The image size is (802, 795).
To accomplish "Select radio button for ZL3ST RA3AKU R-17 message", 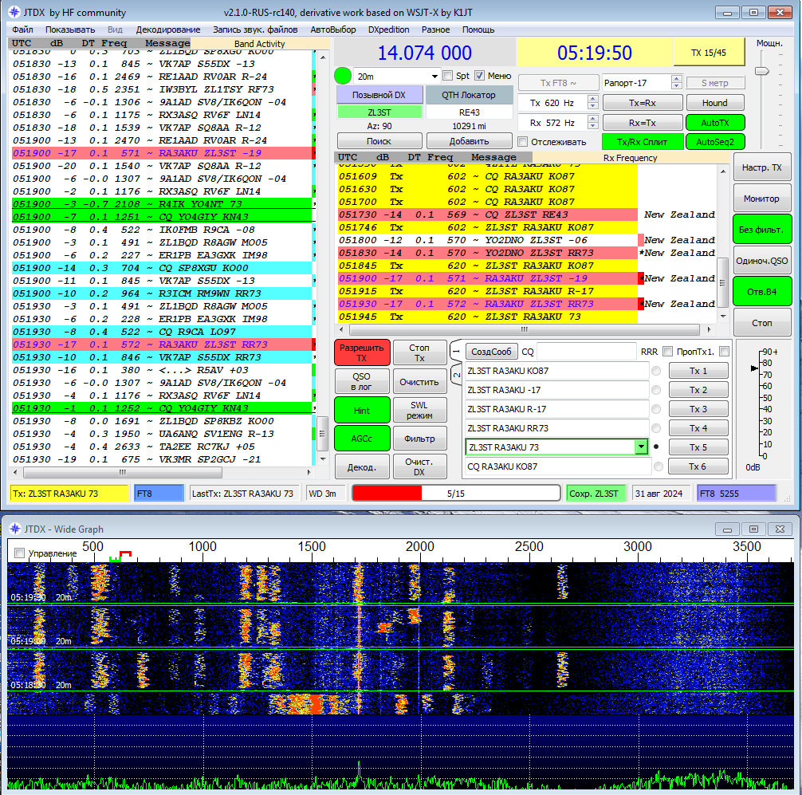I will click(656, 409).
